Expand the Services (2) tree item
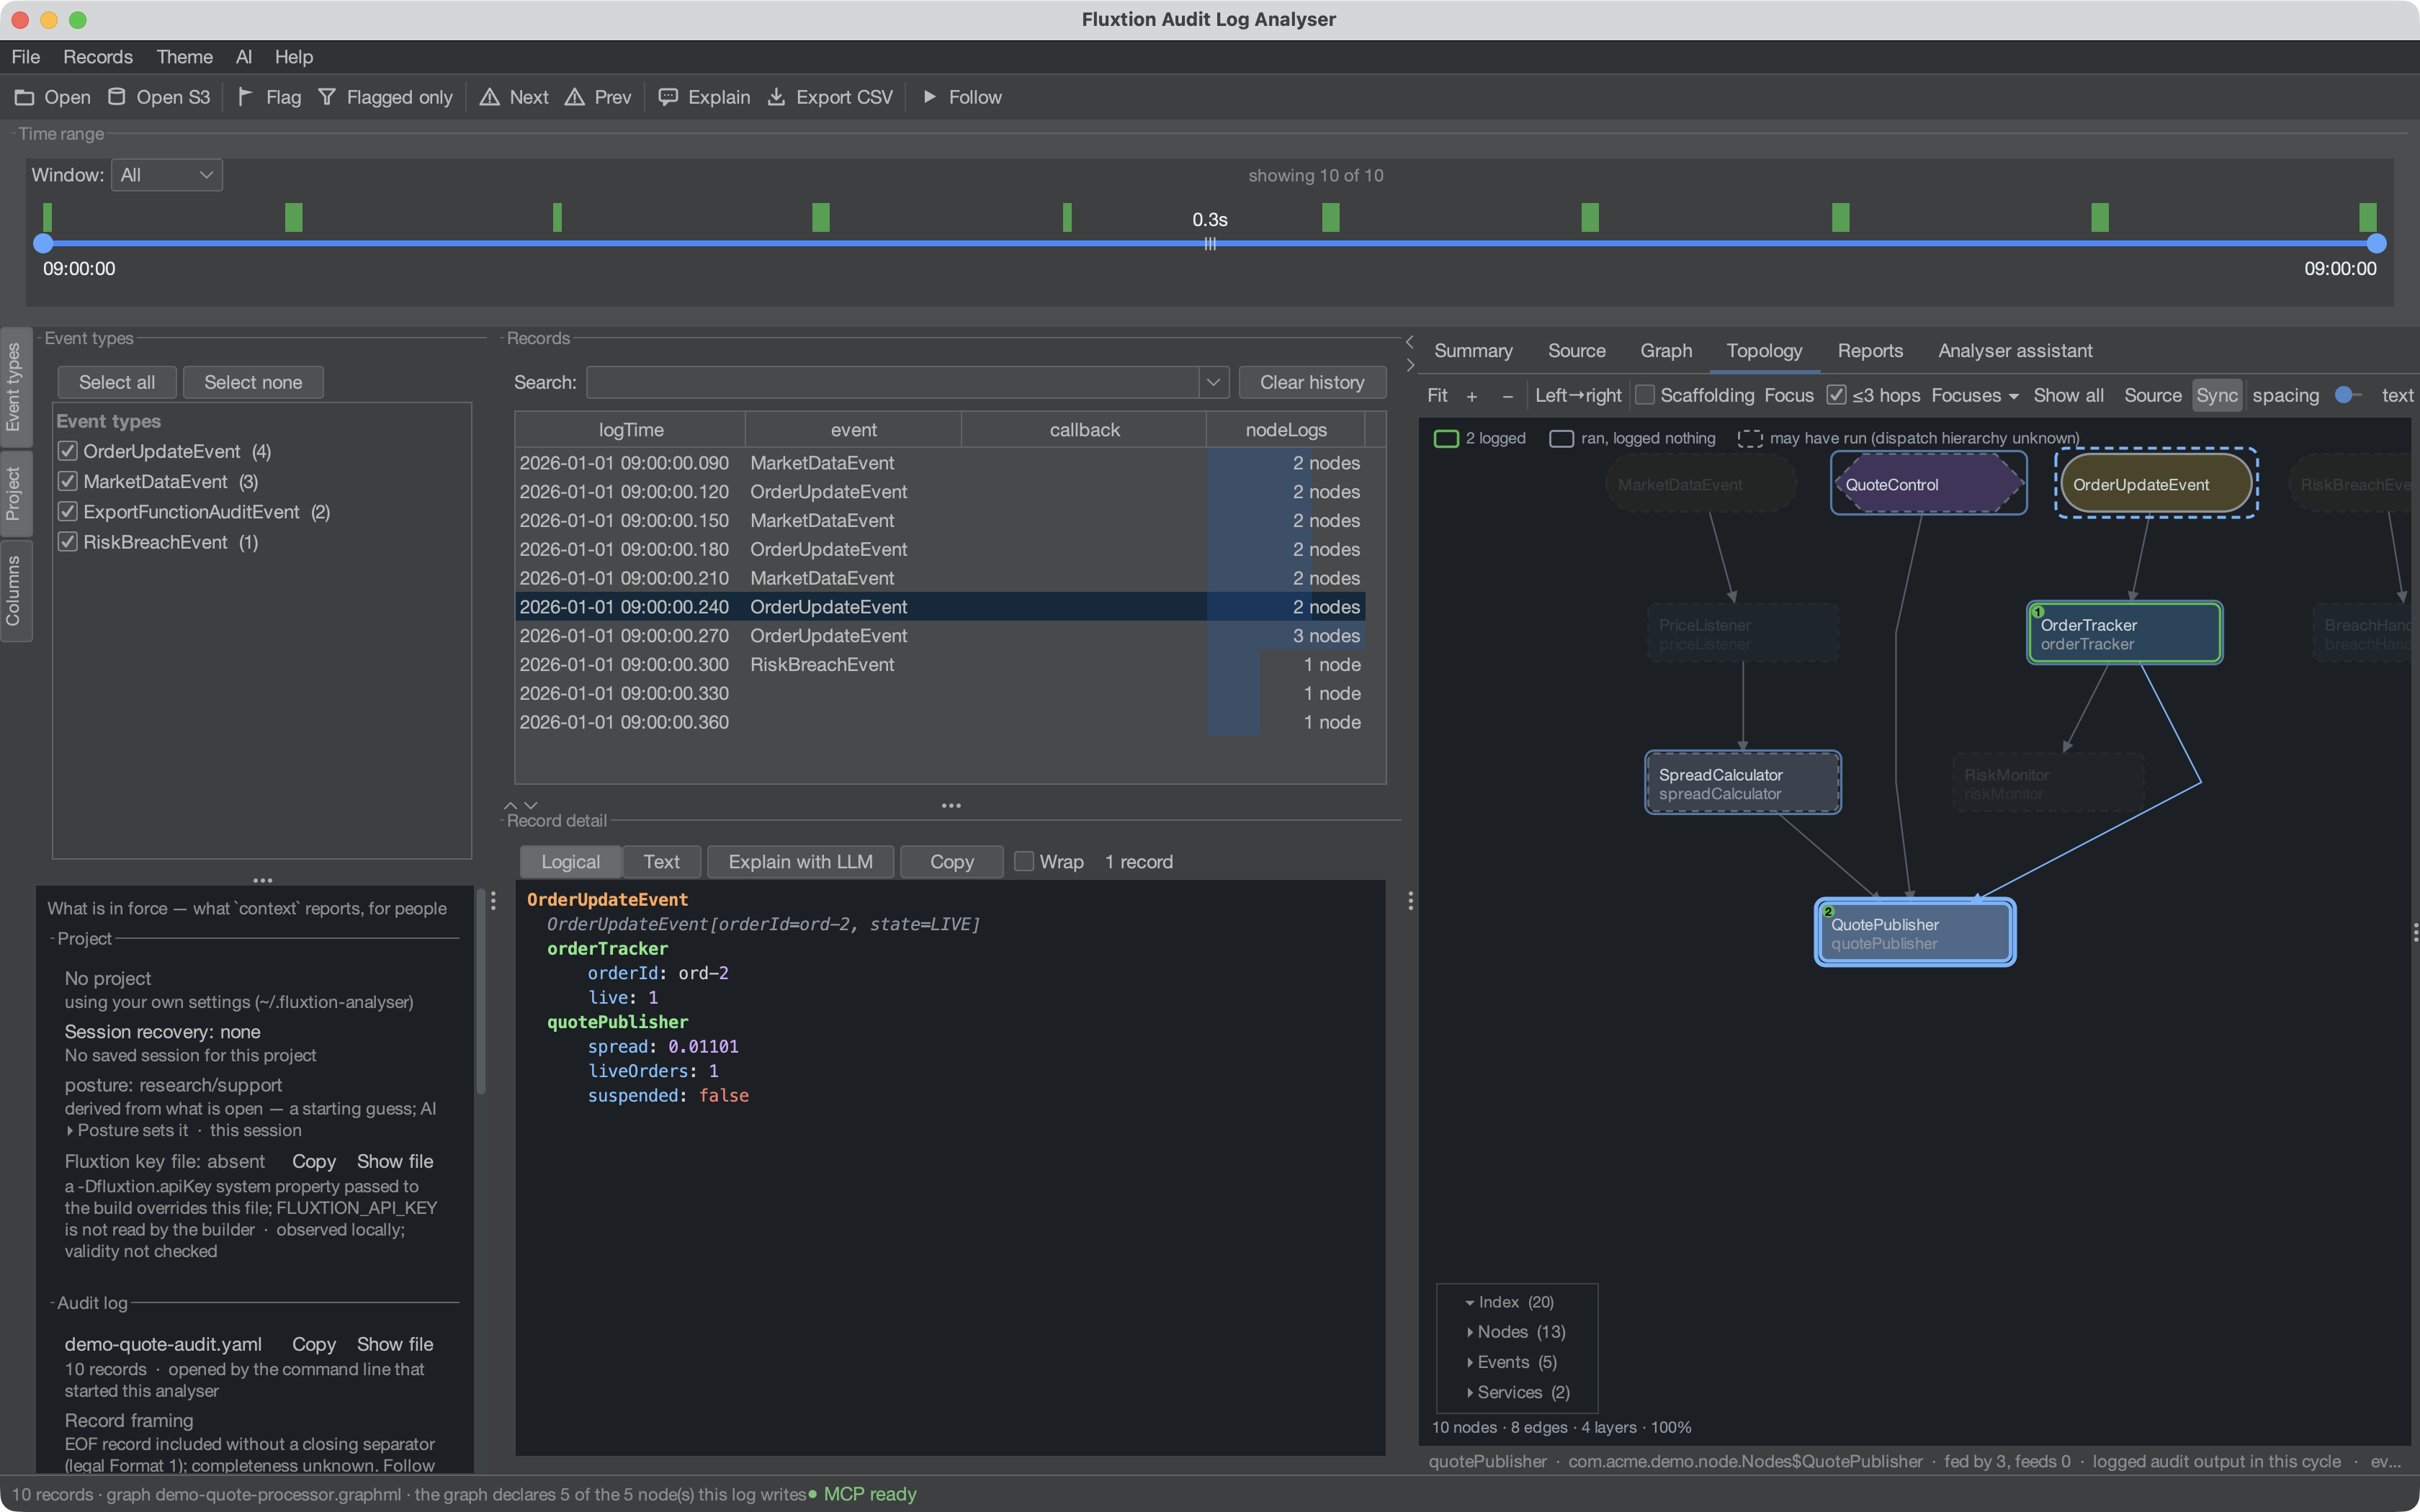 click(1469, 1392)
